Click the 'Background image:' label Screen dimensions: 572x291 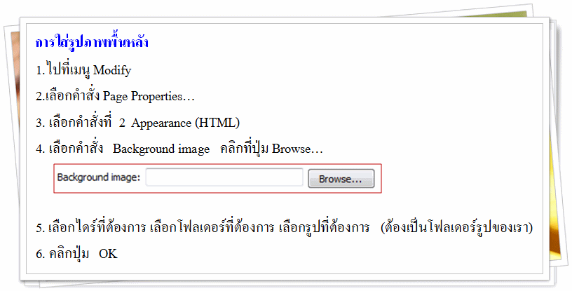tap(99, 177)
